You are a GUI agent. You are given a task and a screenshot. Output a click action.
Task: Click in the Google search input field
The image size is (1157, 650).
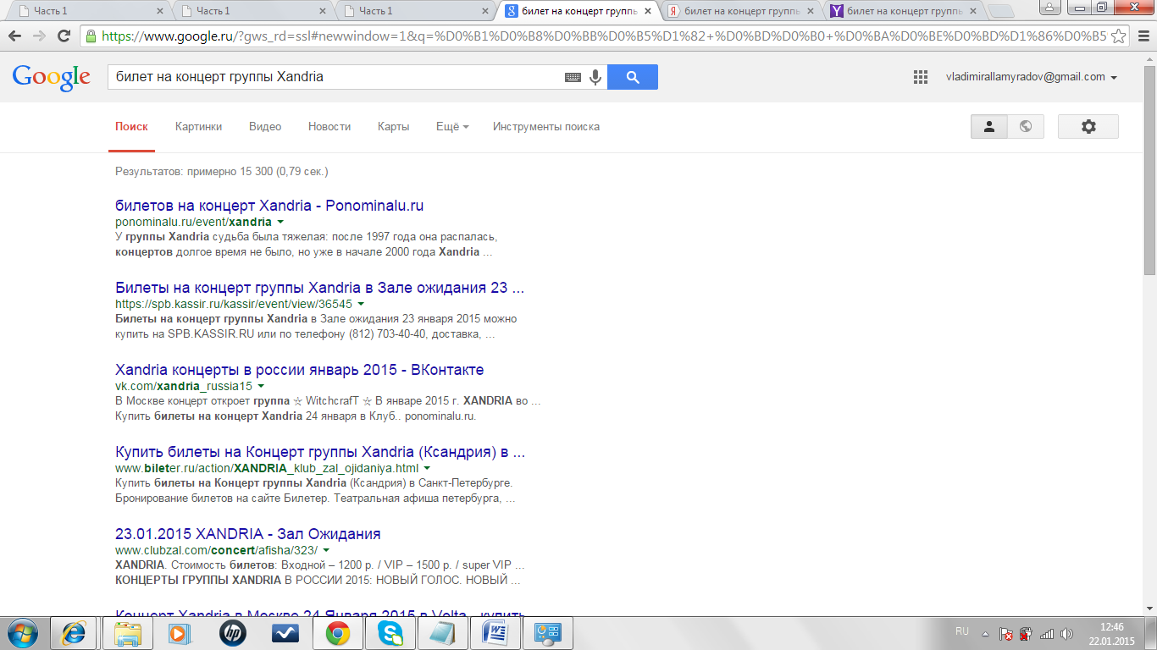[335, 77]
